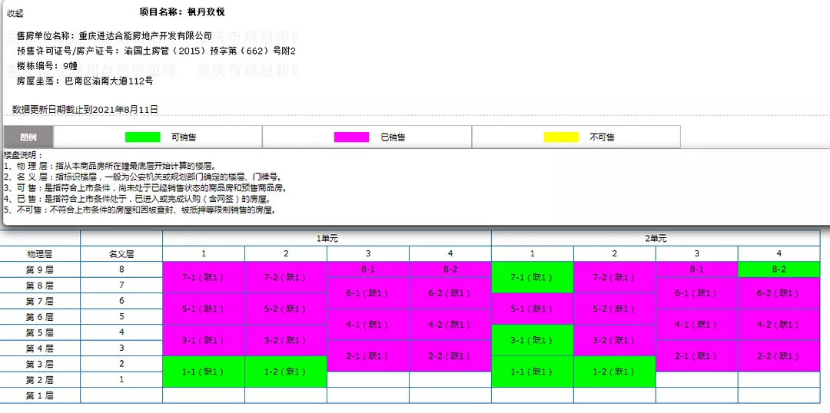This screenshot has width=830, height=413.
Task: Click the data update date 2021年8月11日 line
Action: pyautogui.click(x=85, y=110)
